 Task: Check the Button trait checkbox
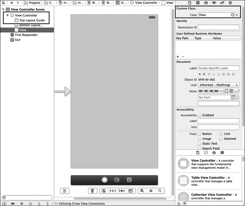(200, 134)
